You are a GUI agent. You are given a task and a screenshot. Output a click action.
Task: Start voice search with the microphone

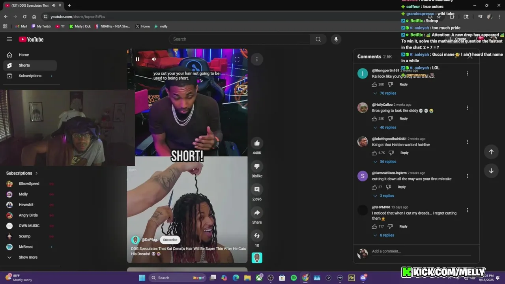tap(336, 39)
